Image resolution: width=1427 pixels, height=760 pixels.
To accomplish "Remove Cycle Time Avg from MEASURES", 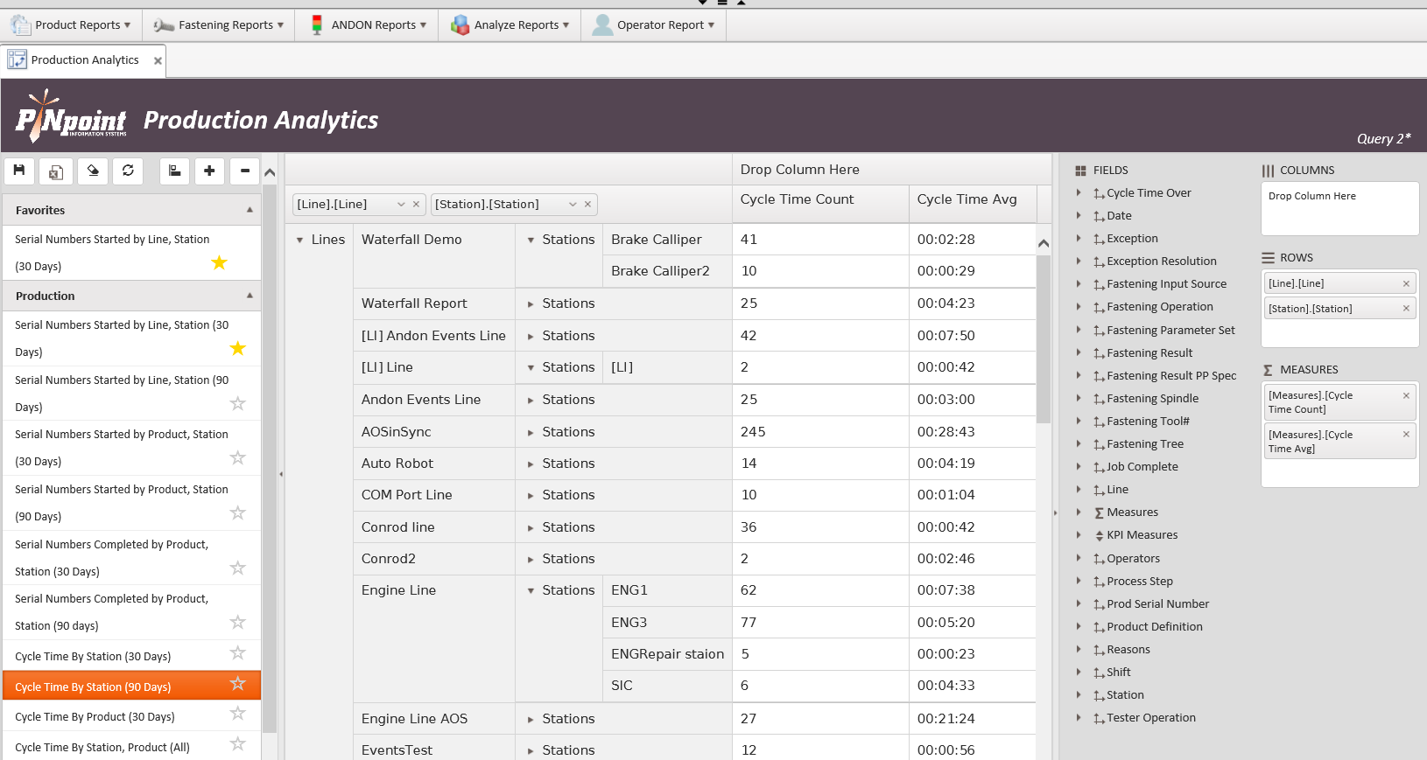I will (1406, 435).
